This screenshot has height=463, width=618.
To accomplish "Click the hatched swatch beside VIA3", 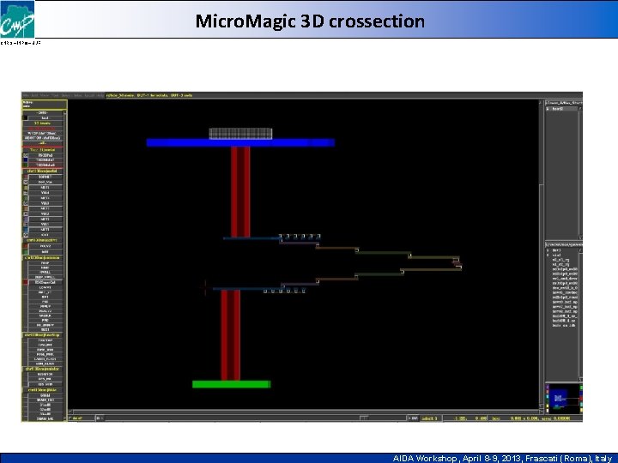I will coord(26,203).
